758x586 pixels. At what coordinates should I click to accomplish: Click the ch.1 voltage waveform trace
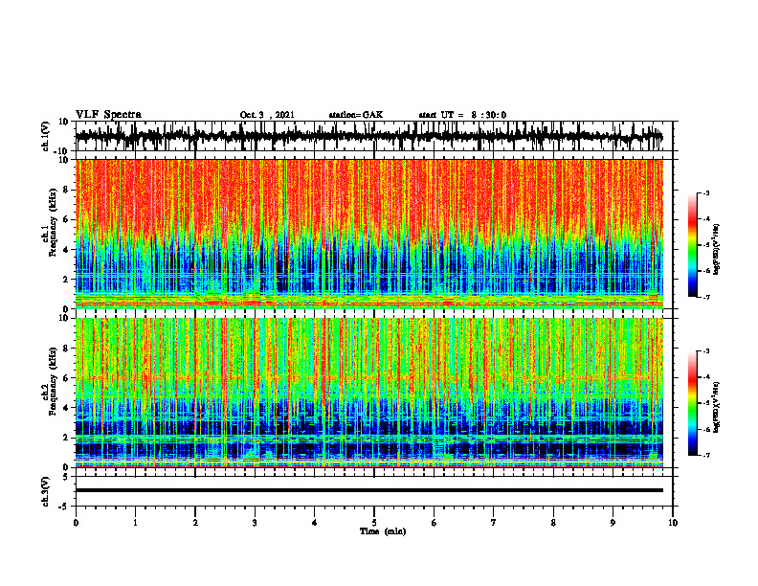tap(368, 136)
